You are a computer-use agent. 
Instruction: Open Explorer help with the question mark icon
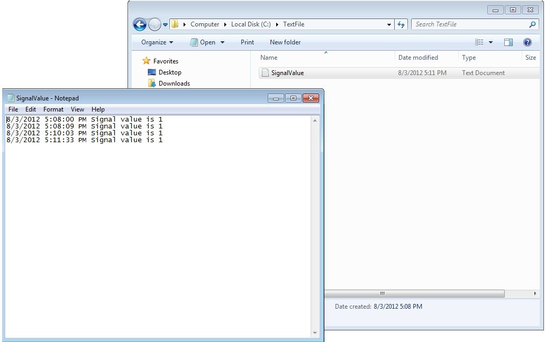(x=528, y=42)
